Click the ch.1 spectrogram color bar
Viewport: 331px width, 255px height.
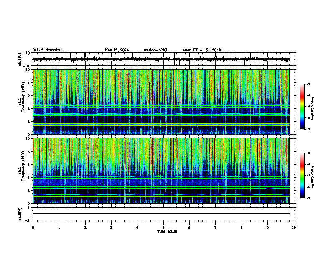(303, 107)
